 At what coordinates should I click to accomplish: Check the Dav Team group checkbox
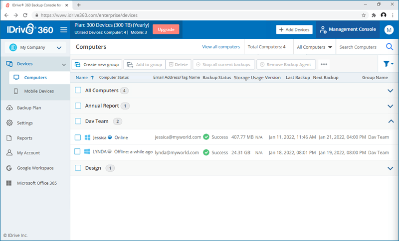click(x=78, y=121)
